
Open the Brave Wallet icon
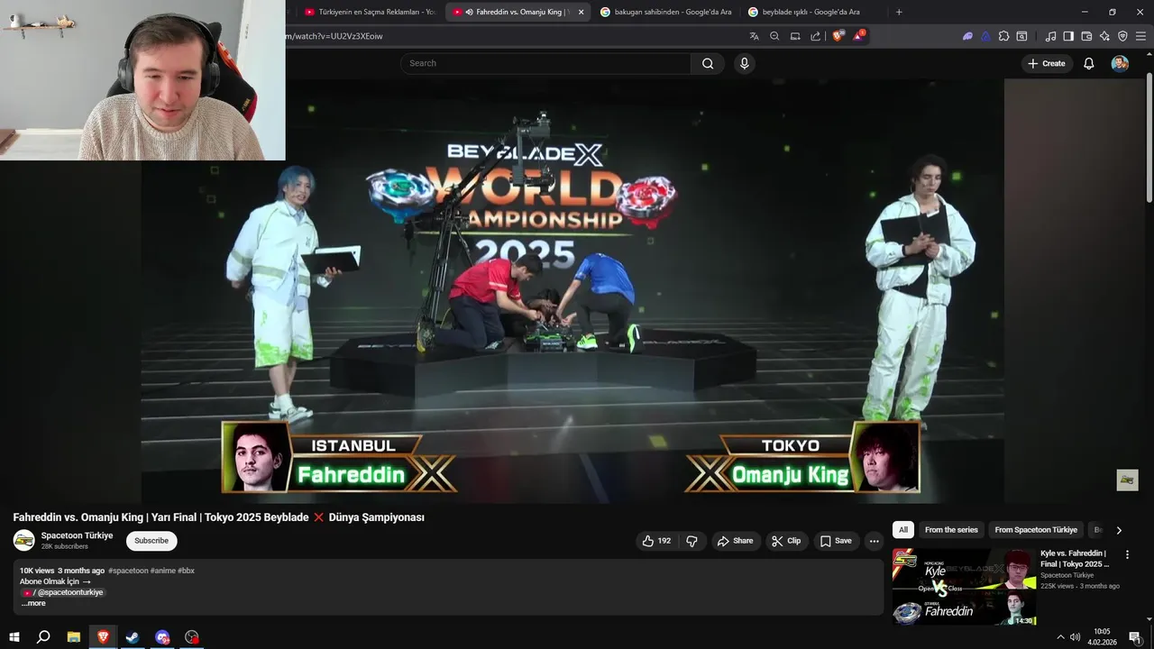coord(1086,36)
